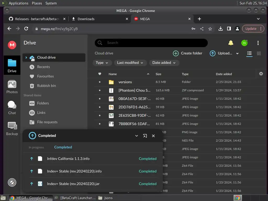This screenshot has width=268, height=201.
Task: Reload the MEGA page
Action: pos(26,29)
